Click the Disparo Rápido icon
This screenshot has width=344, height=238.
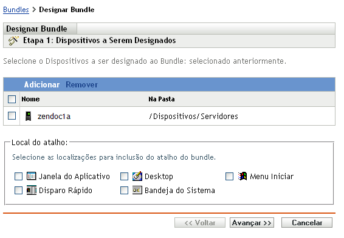(x=32, y=190)
